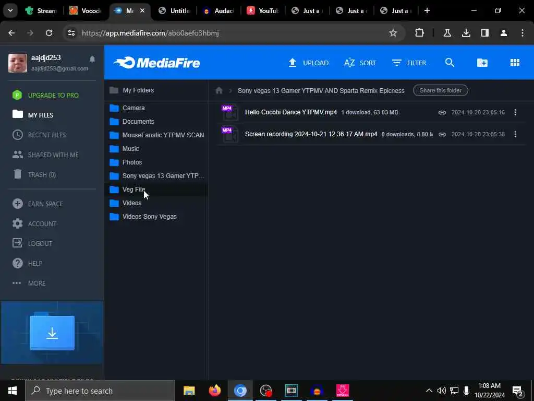Click MP4 icon of Hello Cocobi Dance
Viewport: 534px width, 401px height.
[230, 113]
